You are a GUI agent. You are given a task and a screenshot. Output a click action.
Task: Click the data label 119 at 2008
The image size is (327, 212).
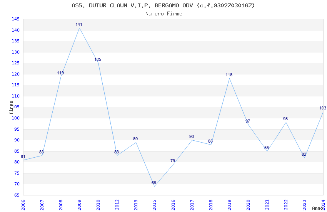pos(60,73)
